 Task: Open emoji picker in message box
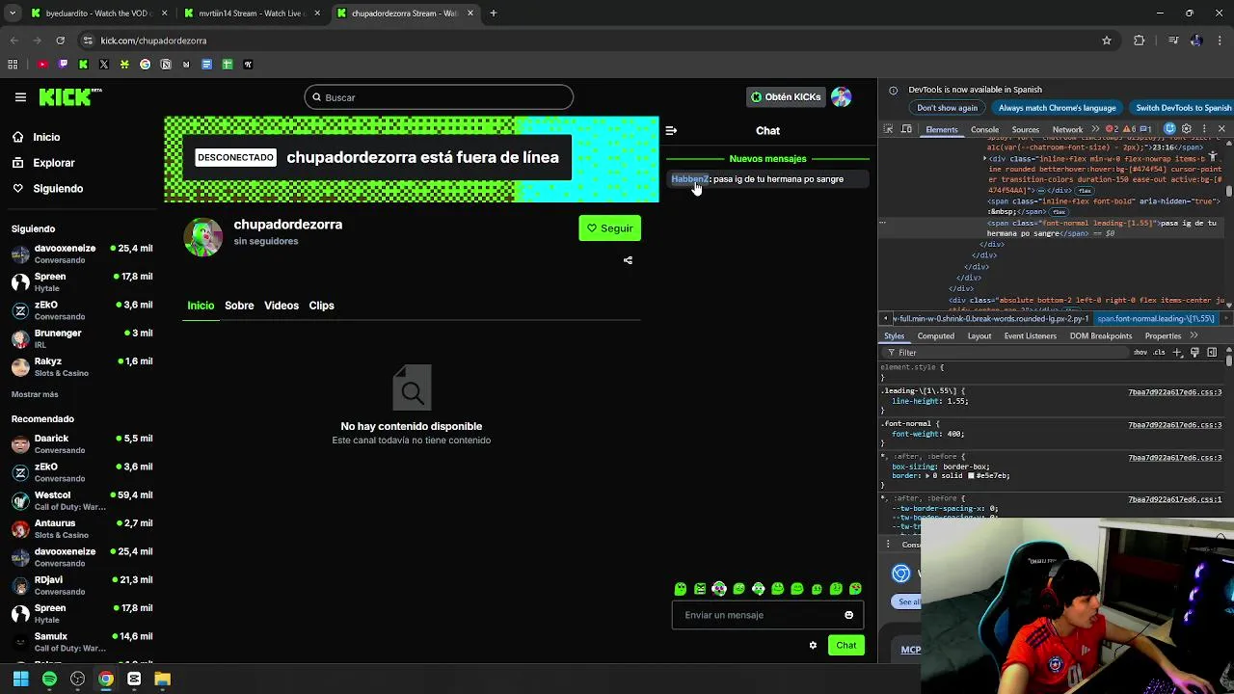[848, 615]
